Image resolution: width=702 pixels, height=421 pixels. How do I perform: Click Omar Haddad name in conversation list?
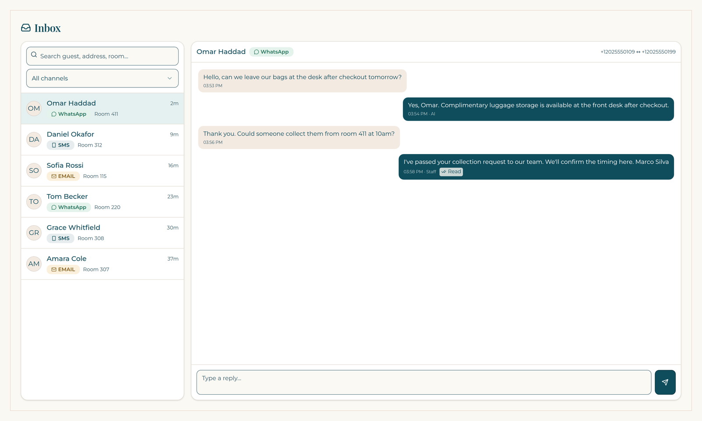pos(71,103)
